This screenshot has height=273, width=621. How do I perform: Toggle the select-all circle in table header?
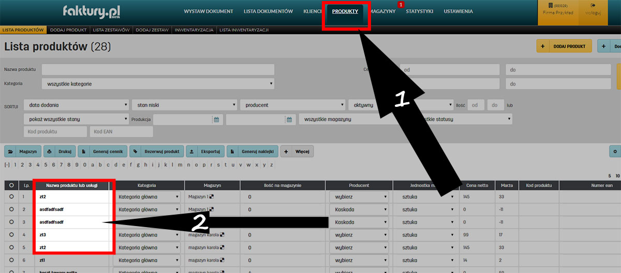(11, 185)
